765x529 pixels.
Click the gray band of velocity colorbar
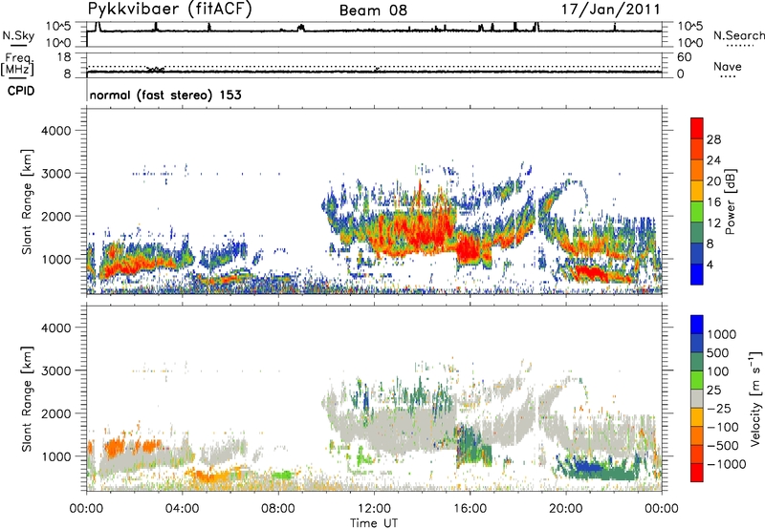(x=697, y=398)
